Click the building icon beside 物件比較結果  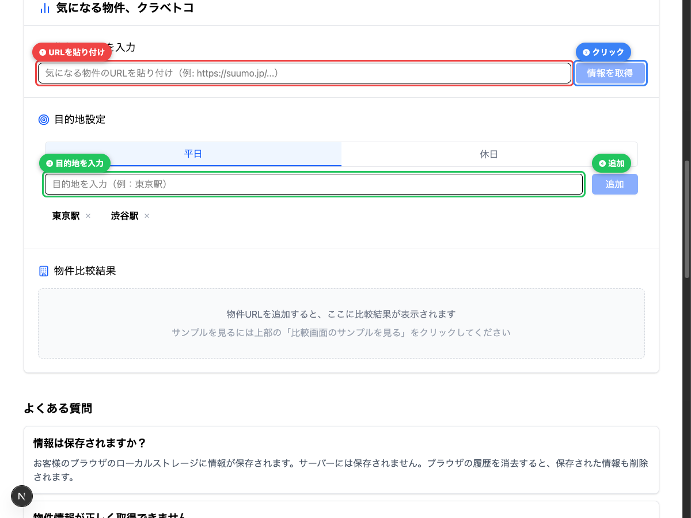click(43, 271)
